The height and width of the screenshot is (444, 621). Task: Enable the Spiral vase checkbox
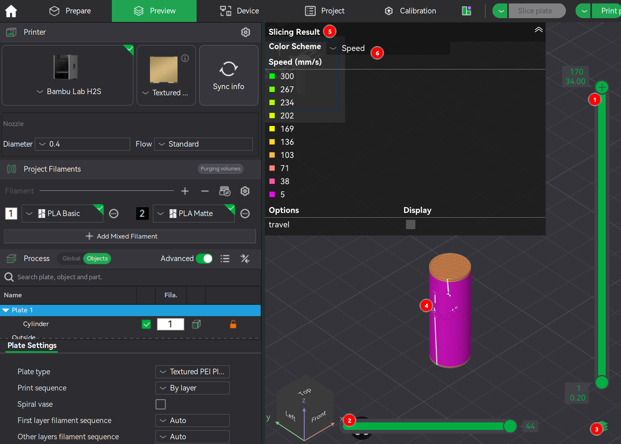point(161,404)
